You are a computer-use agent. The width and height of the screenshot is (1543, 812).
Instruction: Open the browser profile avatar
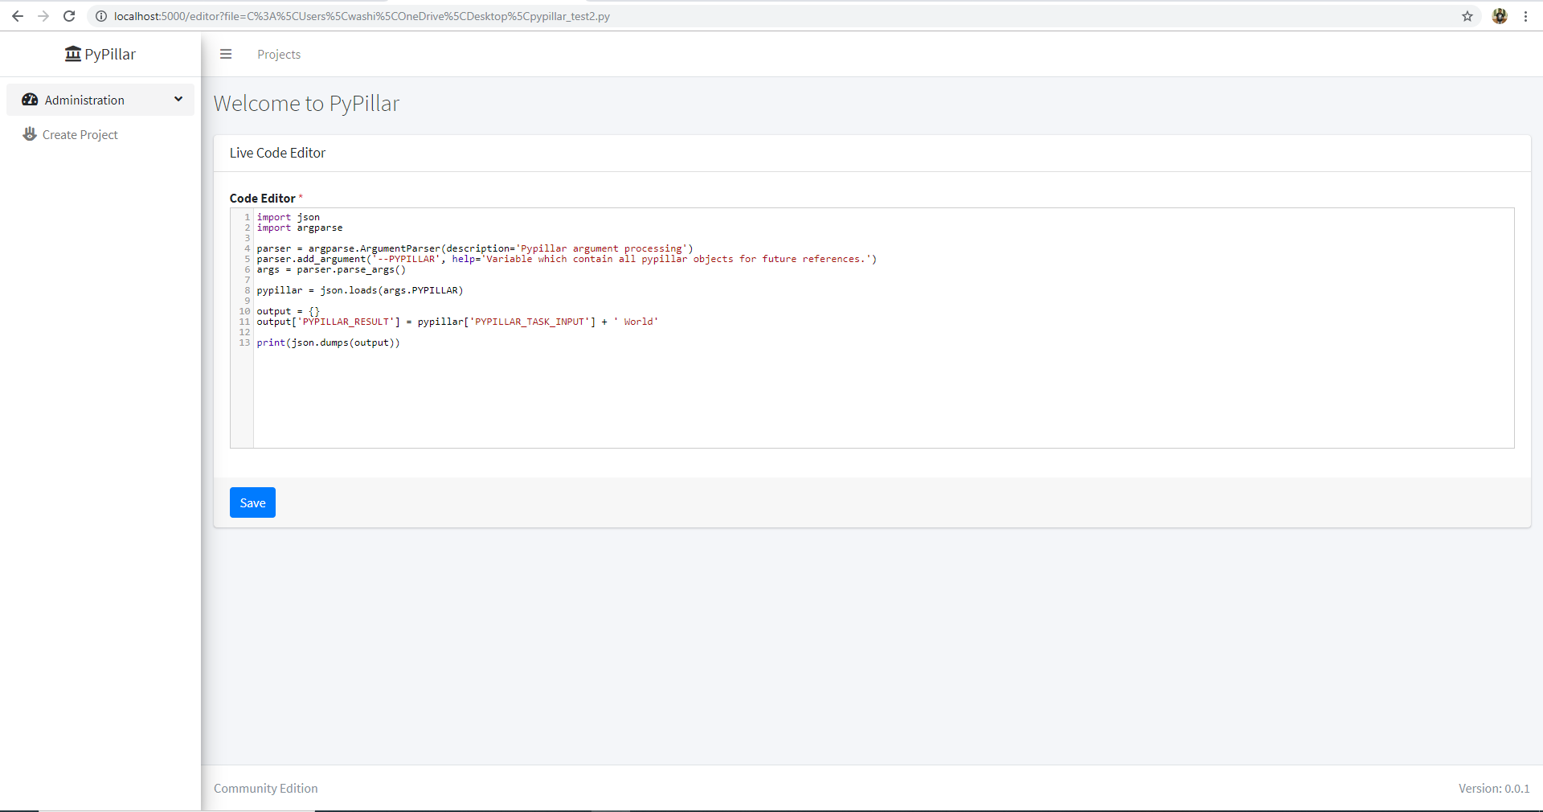1500,16
